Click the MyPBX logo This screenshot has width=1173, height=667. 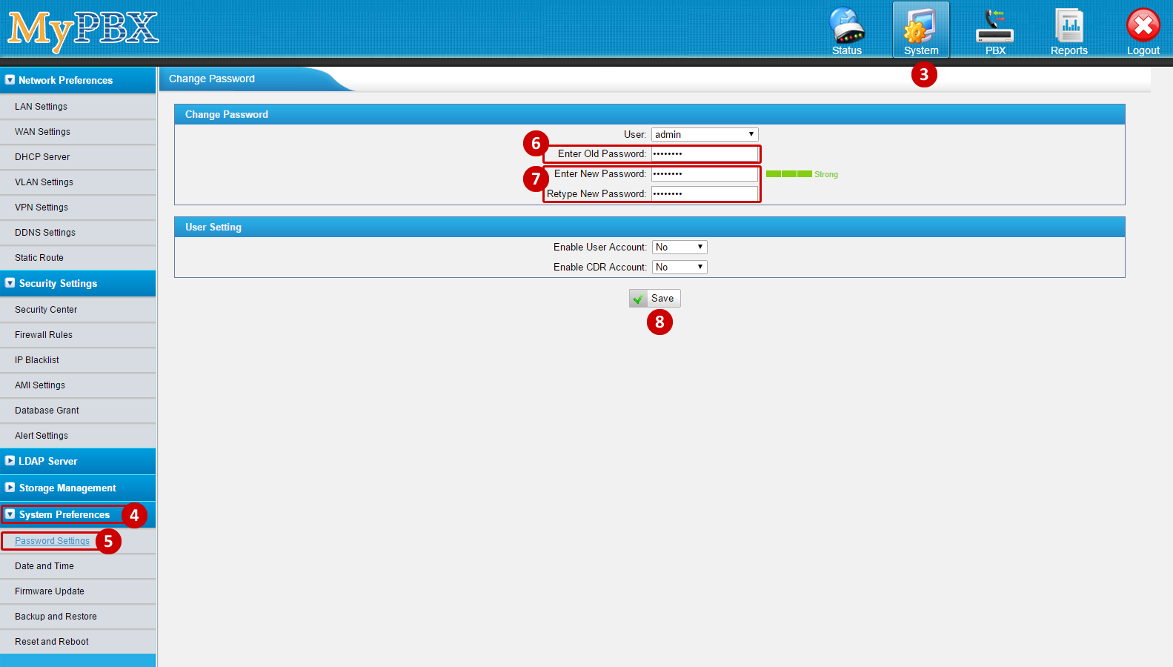[x=83, y=30]
